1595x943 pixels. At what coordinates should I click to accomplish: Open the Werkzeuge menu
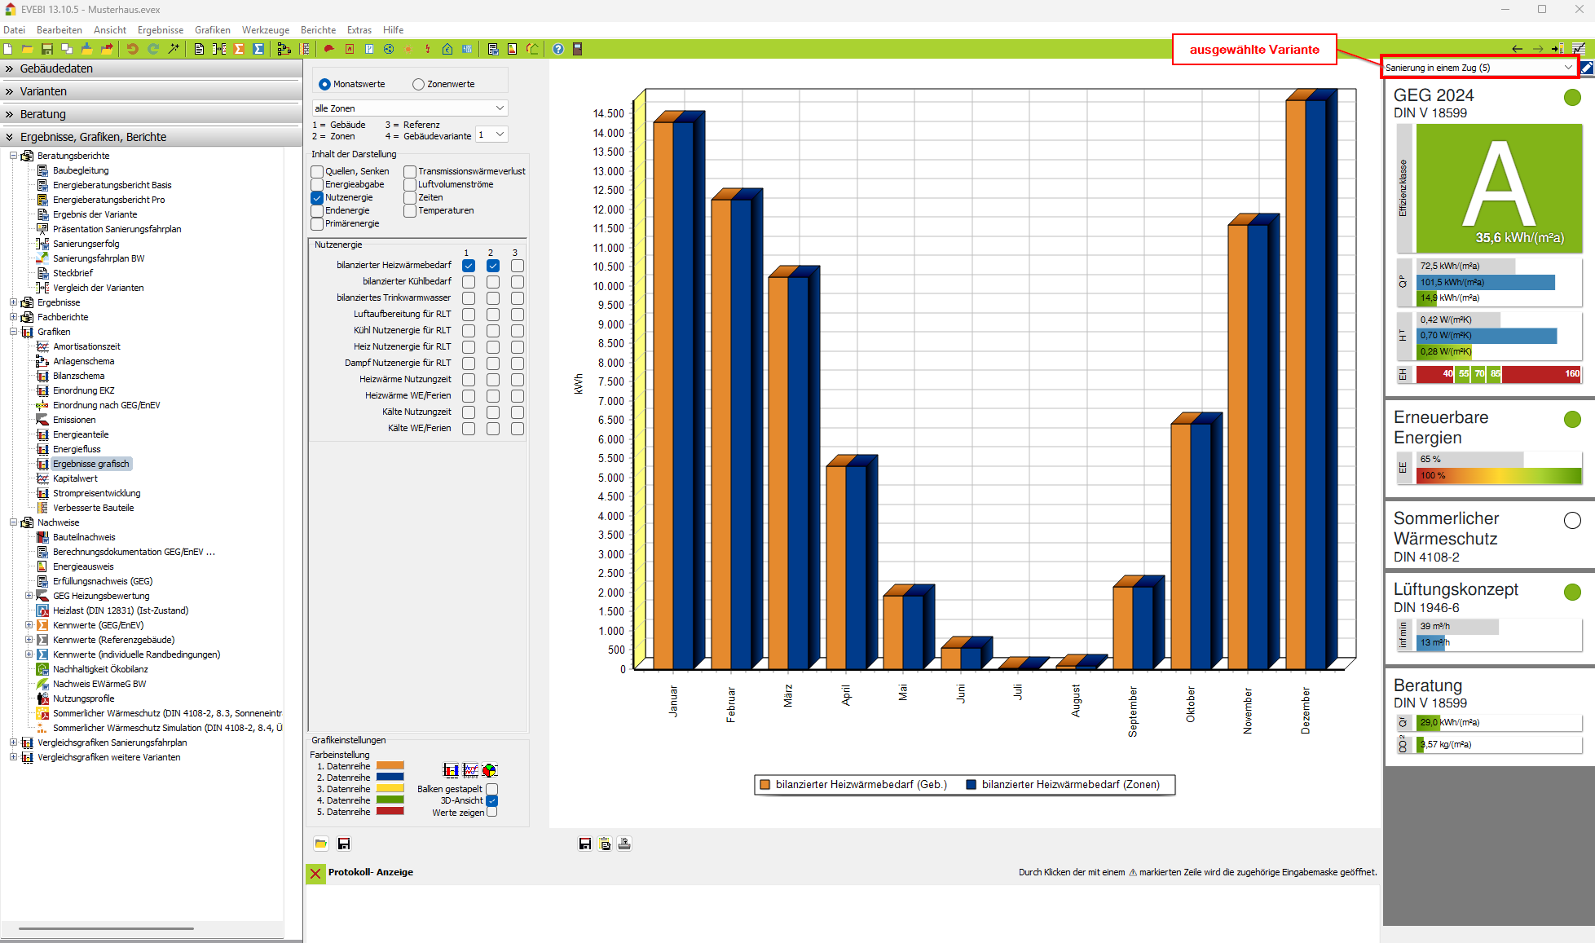pyautogui.click(x=265, y=30)
